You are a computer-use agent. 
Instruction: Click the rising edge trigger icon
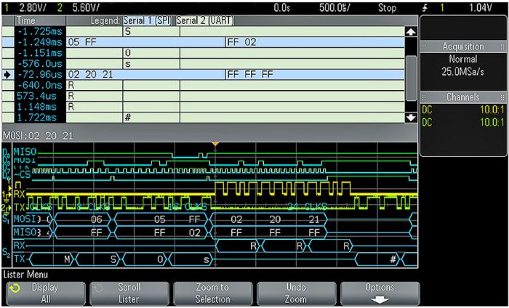point(425,8)
